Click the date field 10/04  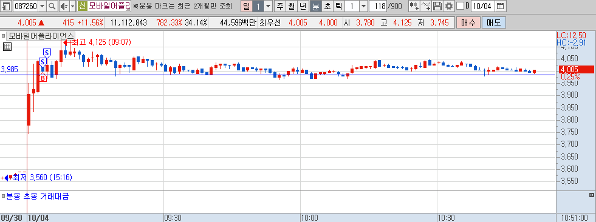coord(483,5)
